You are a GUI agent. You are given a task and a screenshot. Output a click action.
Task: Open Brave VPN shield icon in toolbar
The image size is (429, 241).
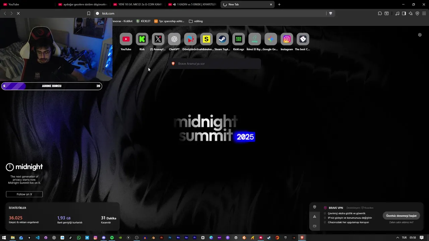click(x=417, y=13)
